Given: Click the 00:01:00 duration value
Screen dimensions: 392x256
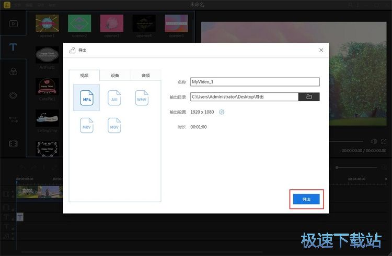Looking at the screenshot, I should [x=199, y=127].
